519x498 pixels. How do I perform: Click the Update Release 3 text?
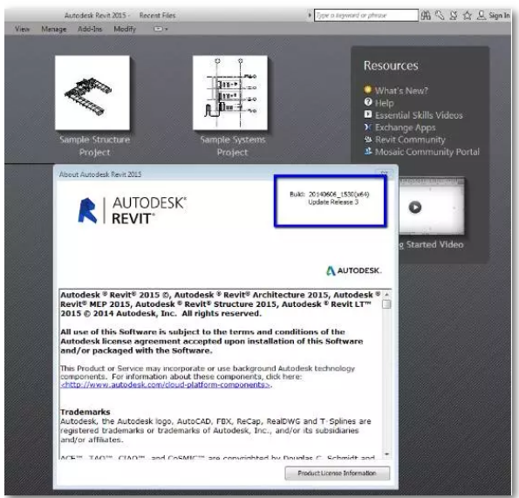pyautogui.click(x=333, y=202)
